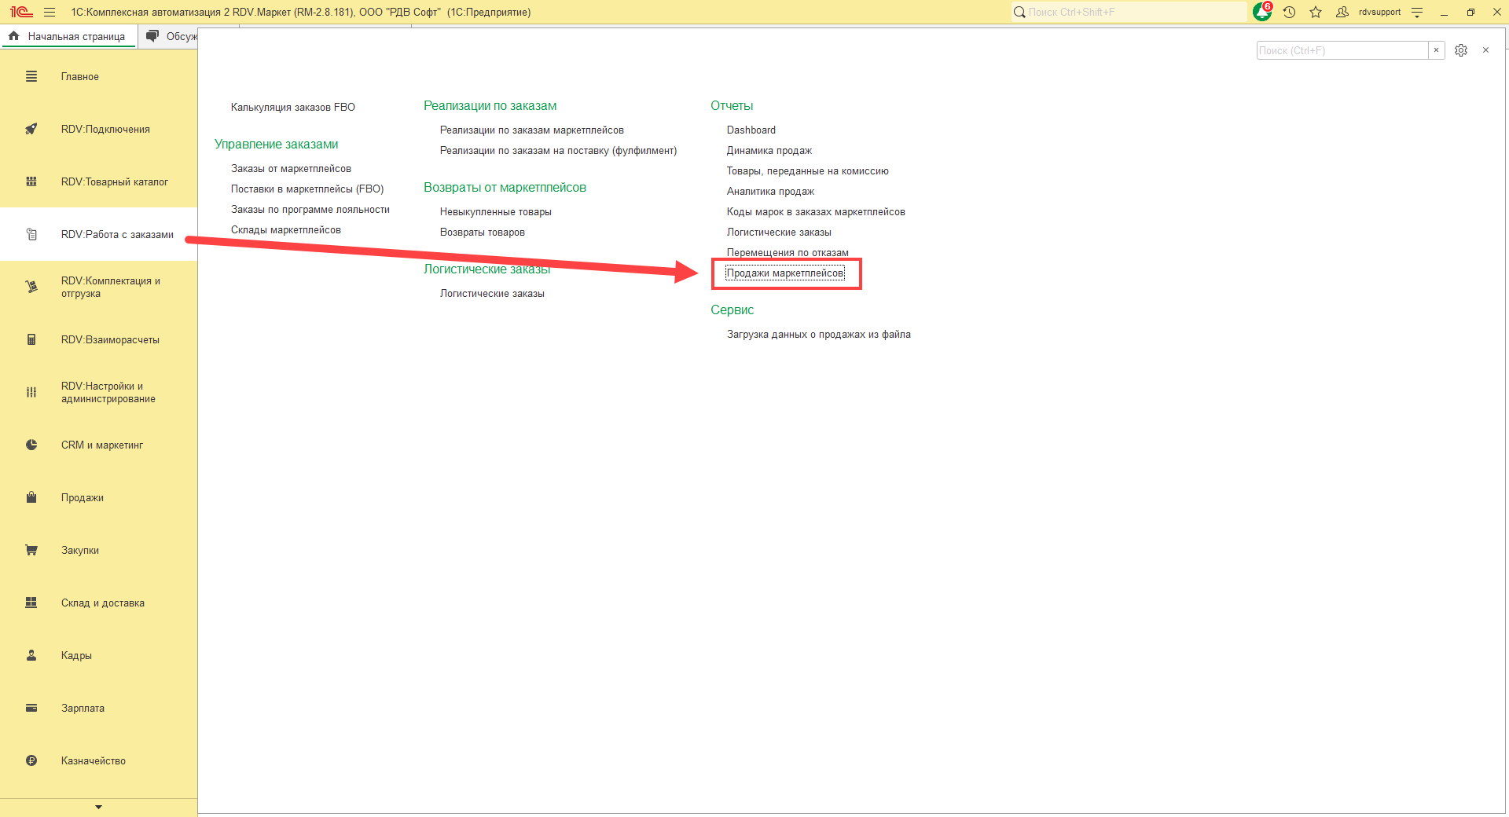Screen dimensions: 1509x817
Task: Open the Главное section
Action: click(x=98, y=76)
